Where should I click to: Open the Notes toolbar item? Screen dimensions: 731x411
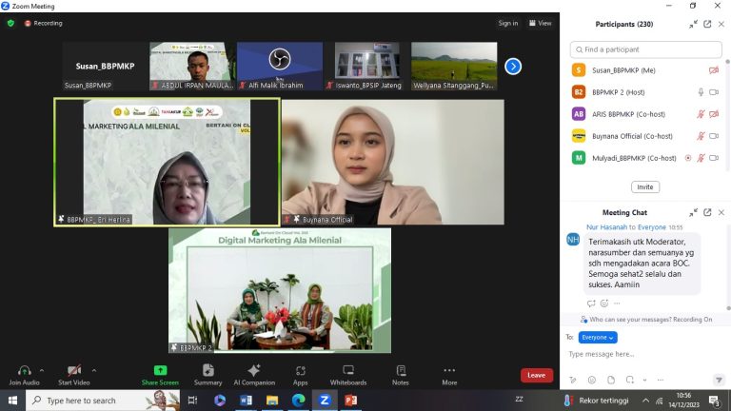(401, 375)
